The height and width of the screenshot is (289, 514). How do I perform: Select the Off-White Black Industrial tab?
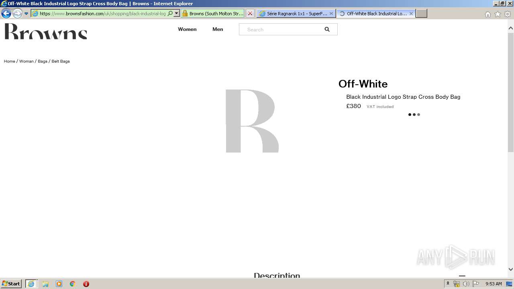376,13
